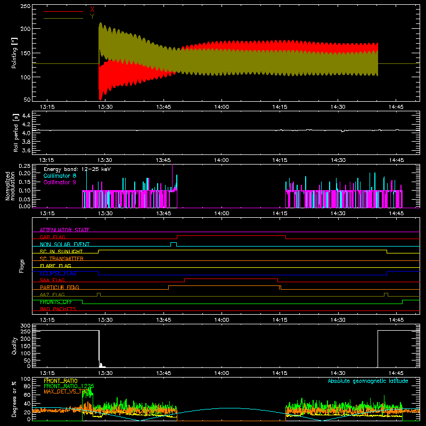
Task: Click the 4.4 tick on Roll period axis
Action: (x=26, y=116)
